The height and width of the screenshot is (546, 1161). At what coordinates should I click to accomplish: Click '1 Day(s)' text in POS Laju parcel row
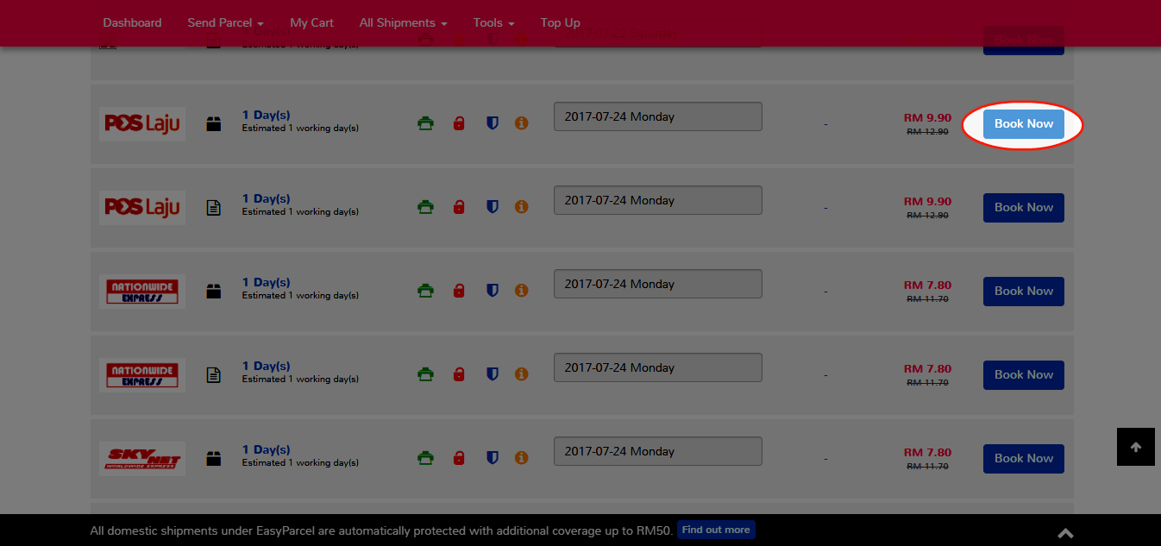click(x=266, y=115)
